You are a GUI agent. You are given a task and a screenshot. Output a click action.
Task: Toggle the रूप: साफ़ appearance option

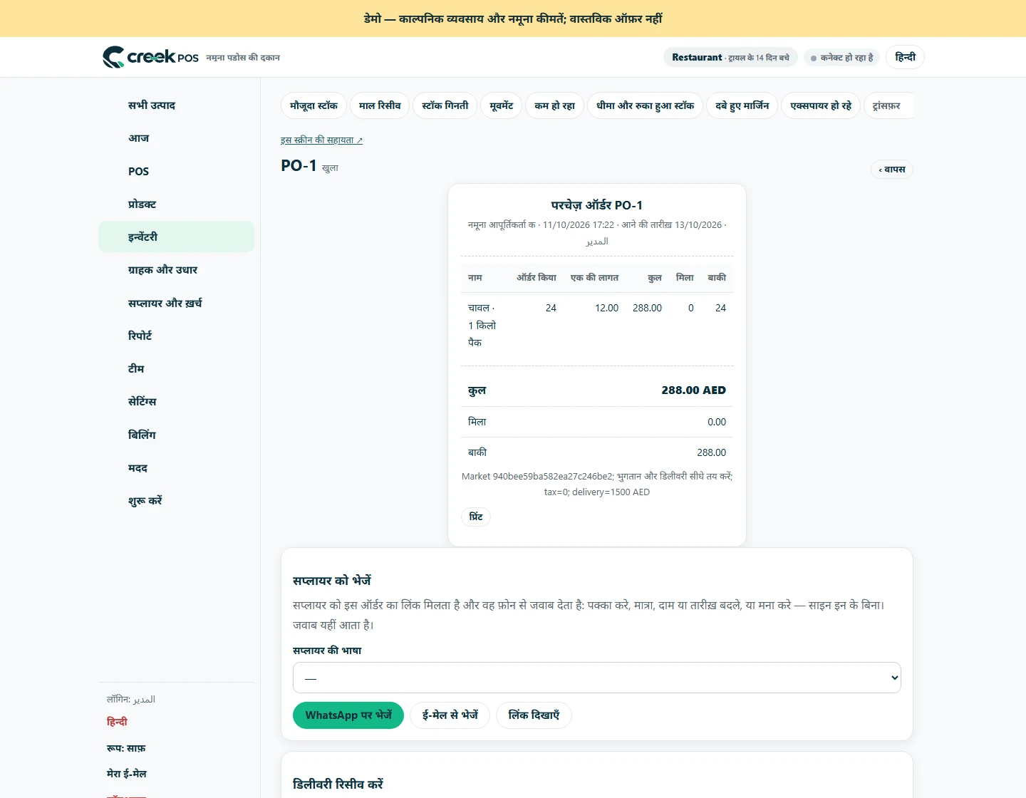(x=126, y=748)
